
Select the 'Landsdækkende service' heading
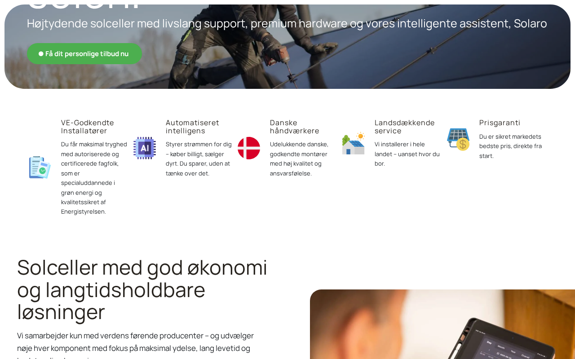[405, 127]
